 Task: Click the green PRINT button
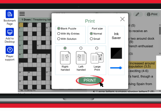tap(90, 80)
